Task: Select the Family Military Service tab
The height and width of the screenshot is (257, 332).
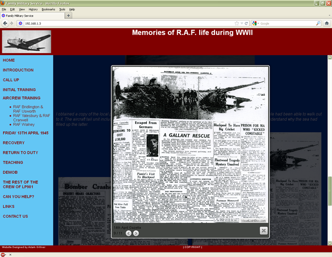Action: pyautogui.click(x=31, y=15)
